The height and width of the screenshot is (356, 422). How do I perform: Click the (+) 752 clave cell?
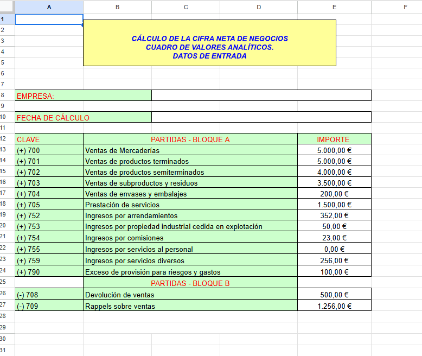(49, 215)
